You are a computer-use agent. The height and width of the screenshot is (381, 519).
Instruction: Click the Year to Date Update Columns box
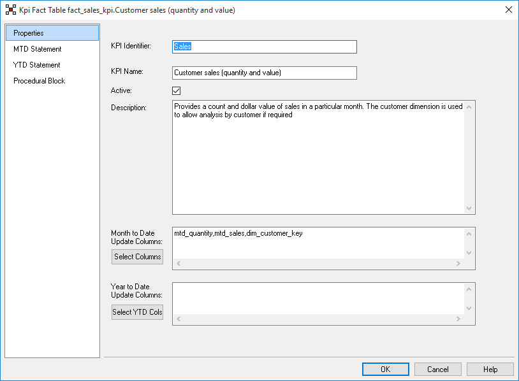point(319,298)
